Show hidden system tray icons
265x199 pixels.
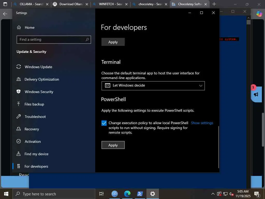(x=213, y=194)
